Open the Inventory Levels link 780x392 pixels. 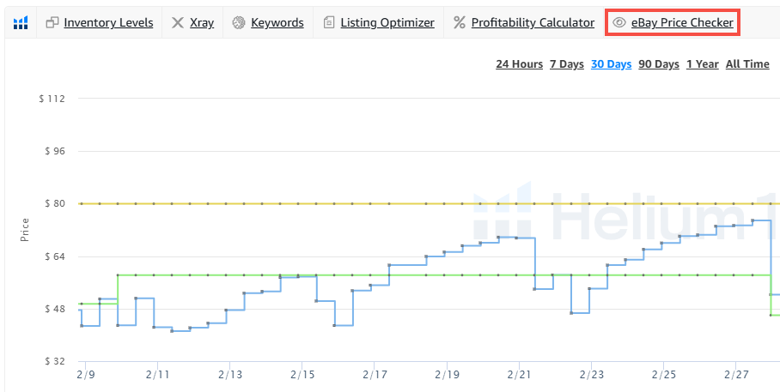point(108,22)
